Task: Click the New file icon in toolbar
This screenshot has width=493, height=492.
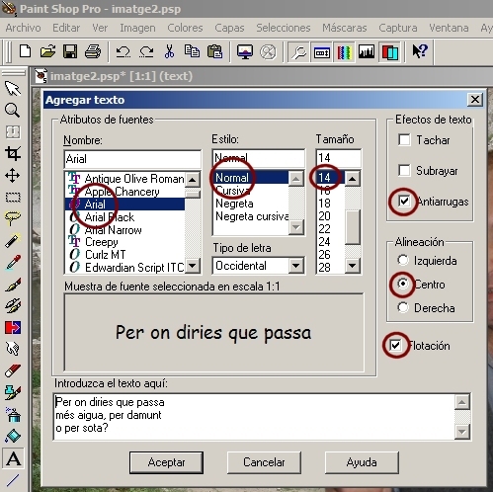Action: [25, 51]
